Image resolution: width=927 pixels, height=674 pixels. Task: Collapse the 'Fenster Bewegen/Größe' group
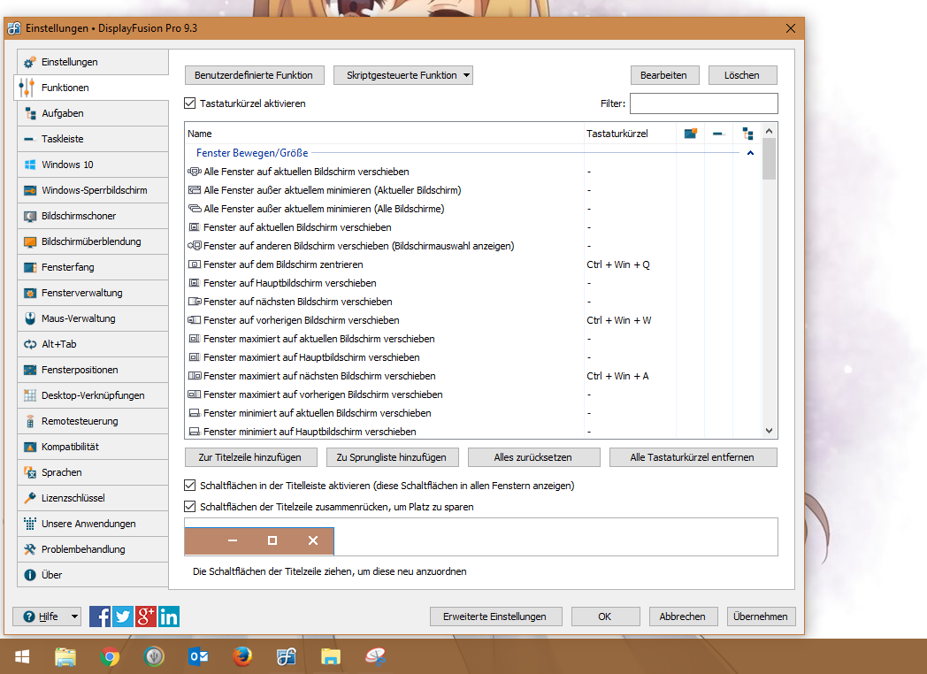750,153
